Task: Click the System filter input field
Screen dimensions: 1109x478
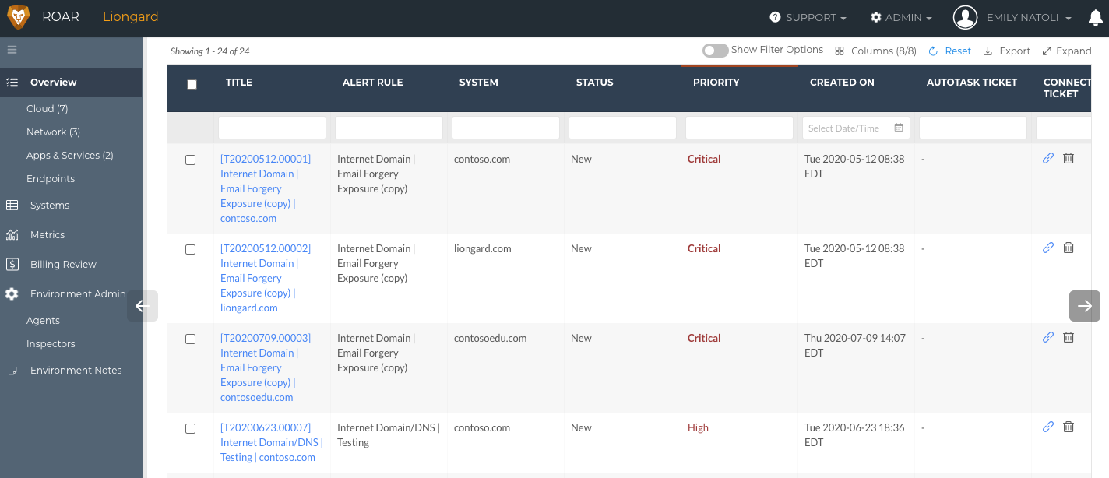Action: 505,128
